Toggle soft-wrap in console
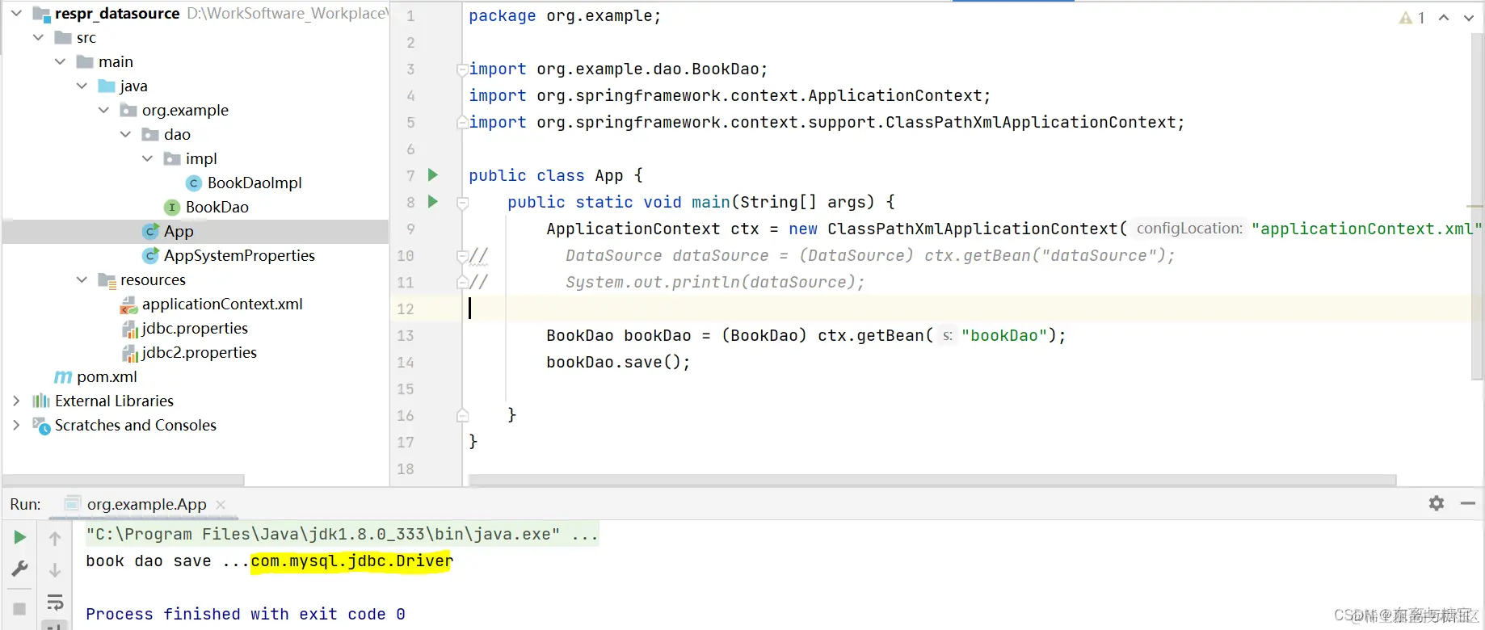1485x630 pixels. pyautogui.click(x=55, y=603)
